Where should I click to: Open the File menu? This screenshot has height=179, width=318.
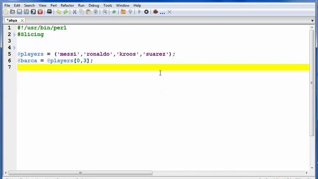click(7, 5)
